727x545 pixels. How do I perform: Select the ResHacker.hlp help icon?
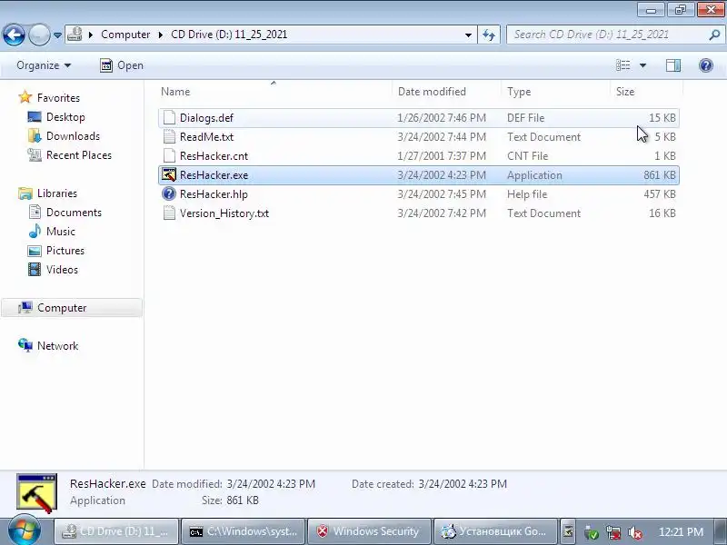[x=169, y=193]
